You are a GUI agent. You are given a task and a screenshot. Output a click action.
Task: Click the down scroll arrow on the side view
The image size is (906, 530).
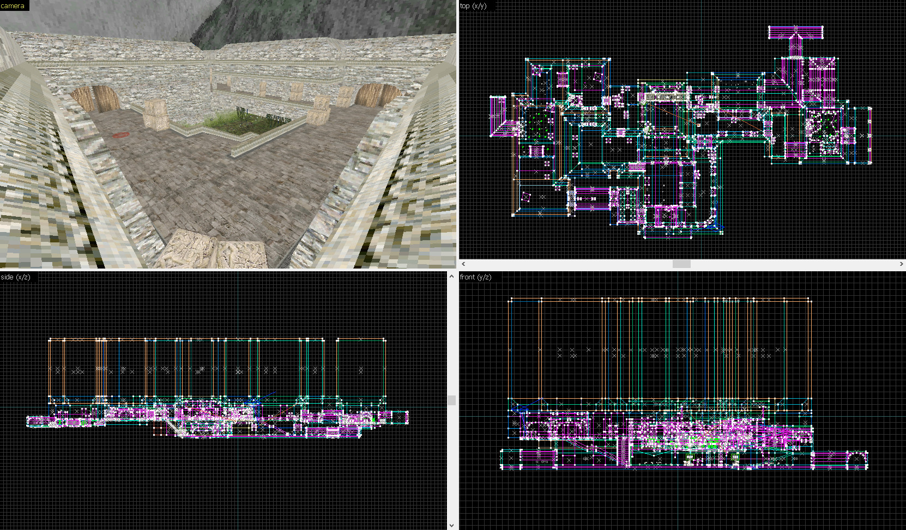pos(451,524)
